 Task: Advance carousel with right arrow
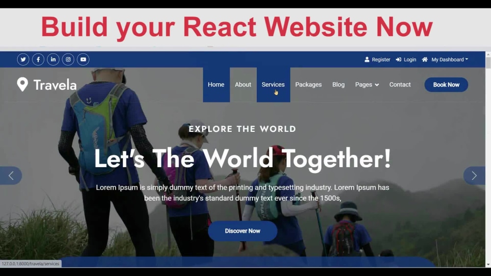point(474,176)
